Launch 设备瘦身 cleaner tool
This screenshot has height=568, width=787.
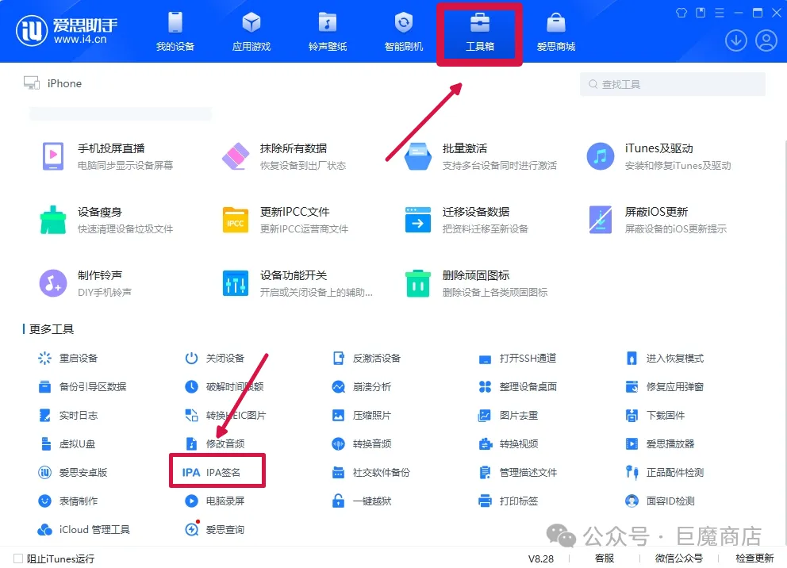pyautogui.click(x=106, y=220)
